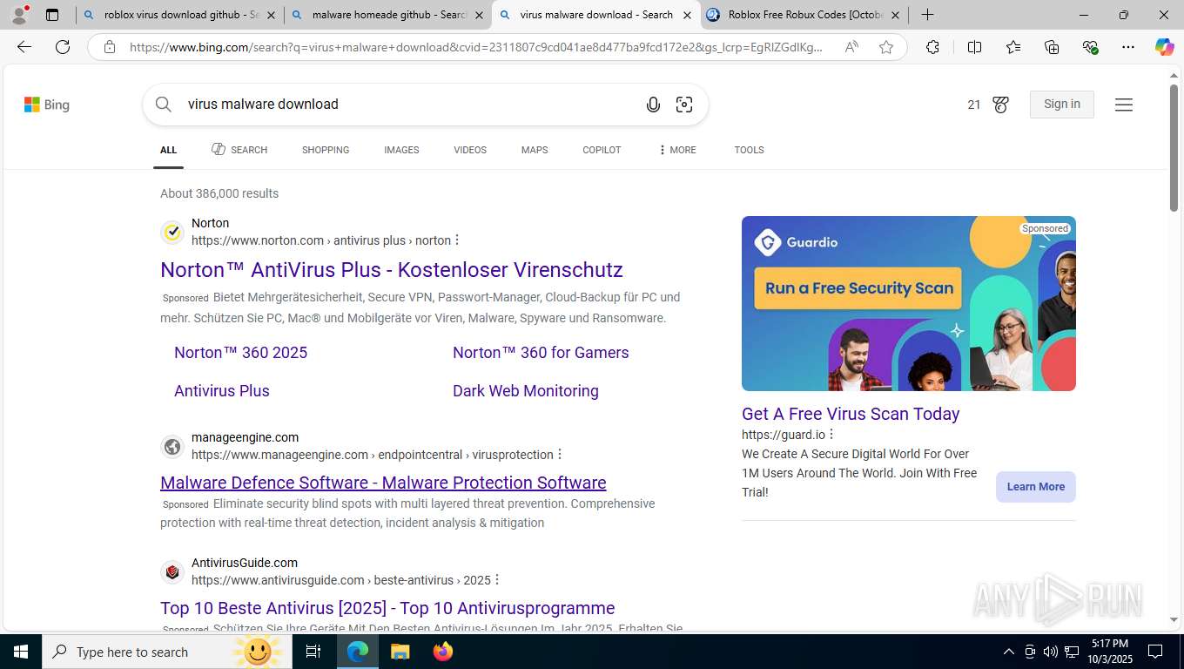Open Malware Defence Software result link
Screen dimensions: 1184x669
(383, 483)
